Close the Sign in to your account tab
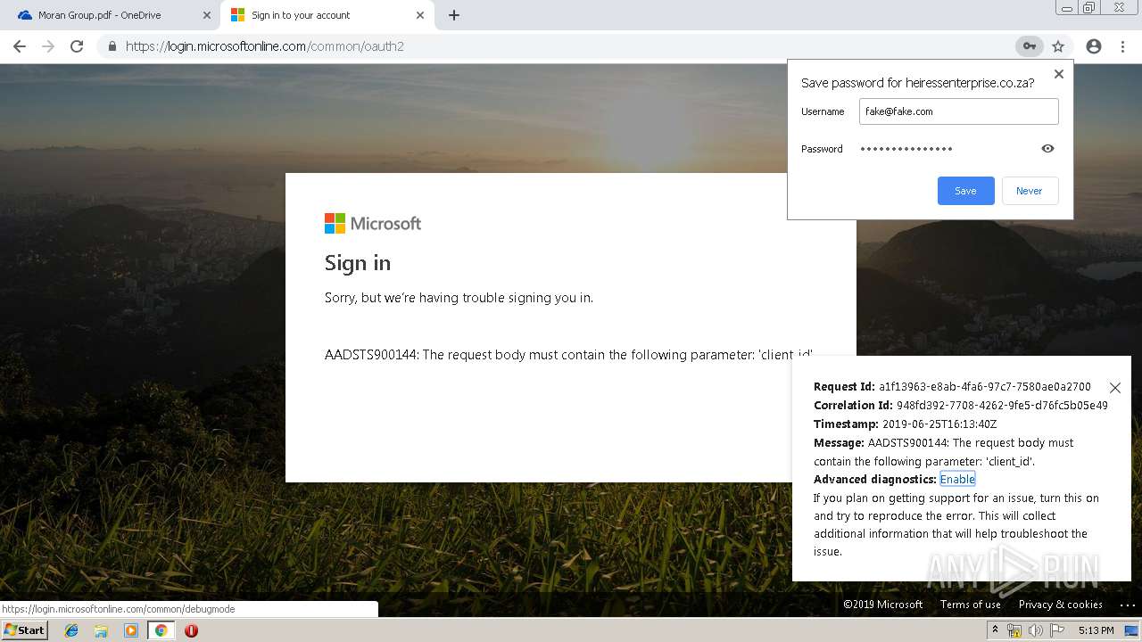 click(x=420, y=15)
